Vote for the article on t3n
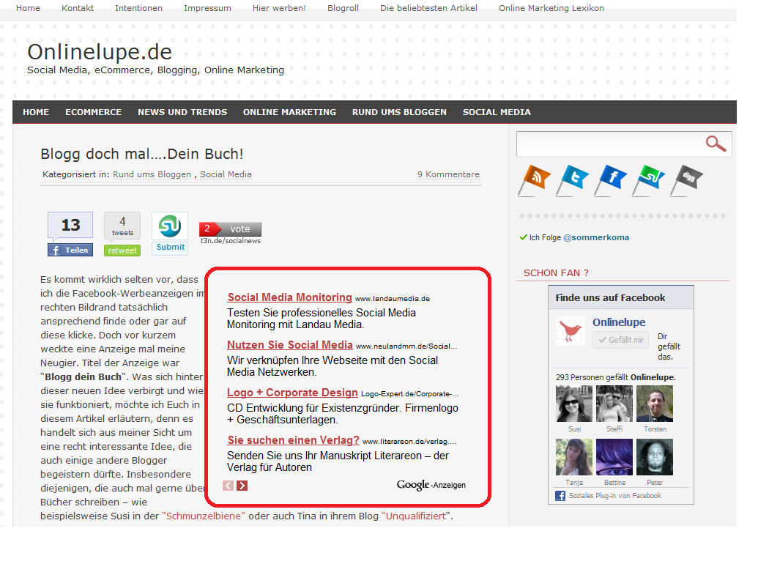This screenshot has width=758, height=564. tap(230, 229)
